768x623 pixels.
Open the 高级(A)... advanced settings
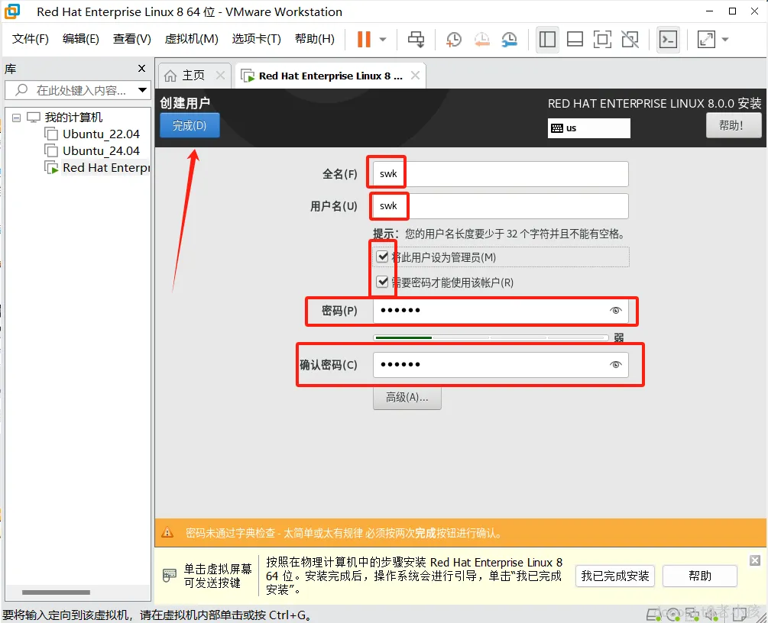407,397
